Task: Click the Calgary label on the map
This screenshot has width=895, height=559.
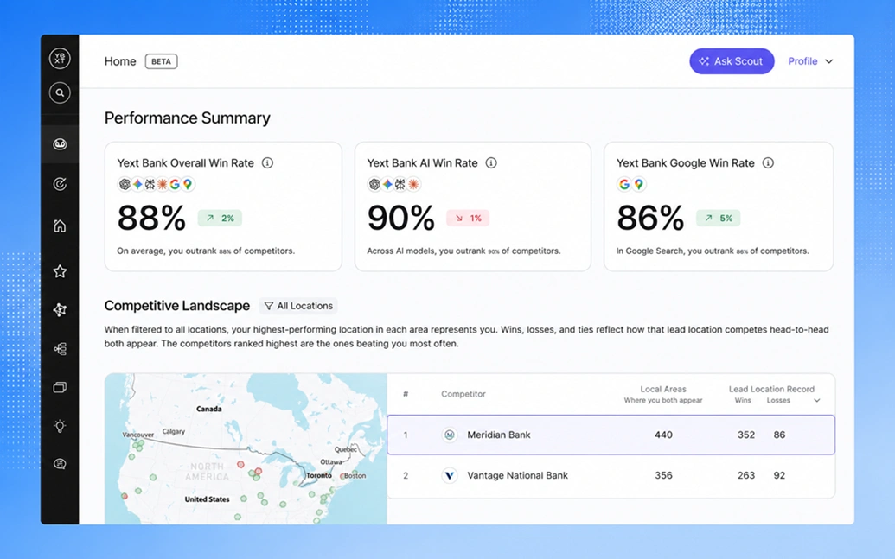Action: click(x=174, y=431)
